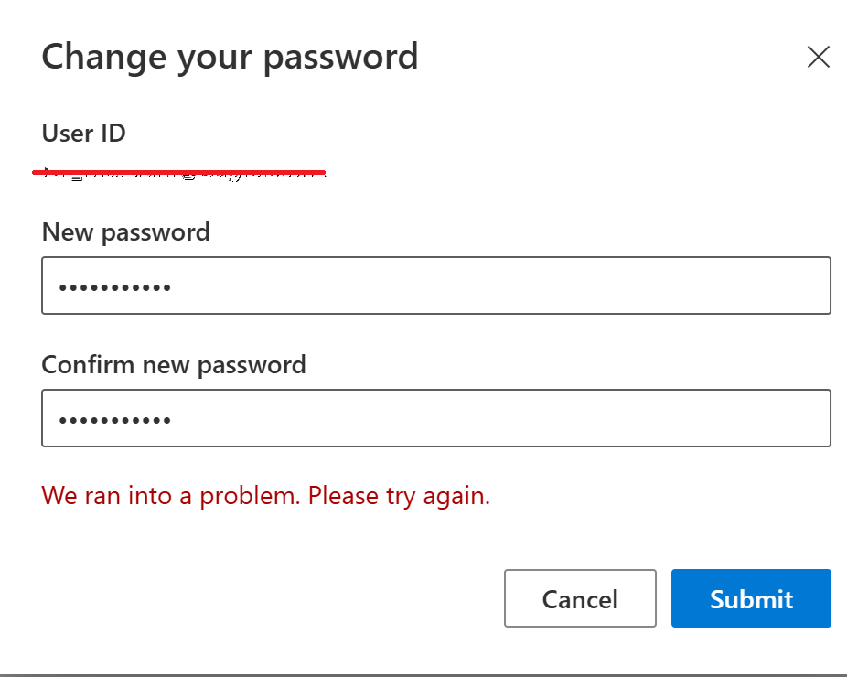Cancel the password change

580,598
